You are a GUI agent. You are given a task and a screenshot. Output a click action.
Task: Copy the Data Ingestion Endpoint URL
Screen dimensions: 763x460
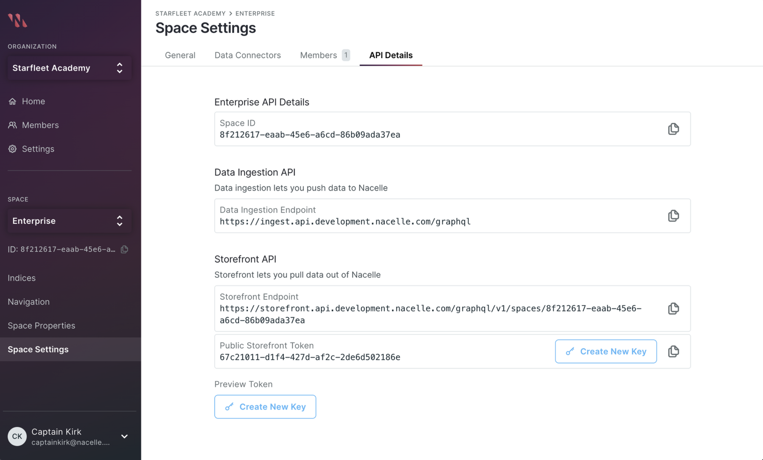(x=673, y=216)
